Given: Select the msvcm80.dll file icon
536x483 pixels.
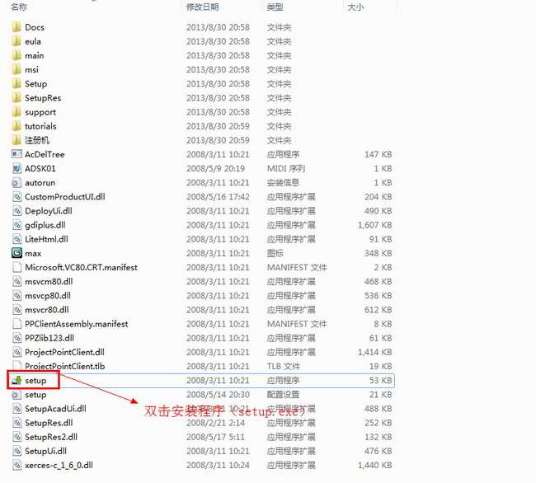Looking at the screenshot, I should [16, 281].
